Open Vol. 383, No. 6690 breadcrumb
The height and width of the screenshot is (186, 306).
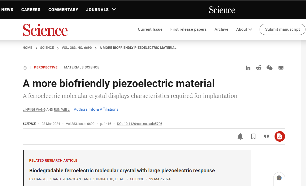(77, 48)
